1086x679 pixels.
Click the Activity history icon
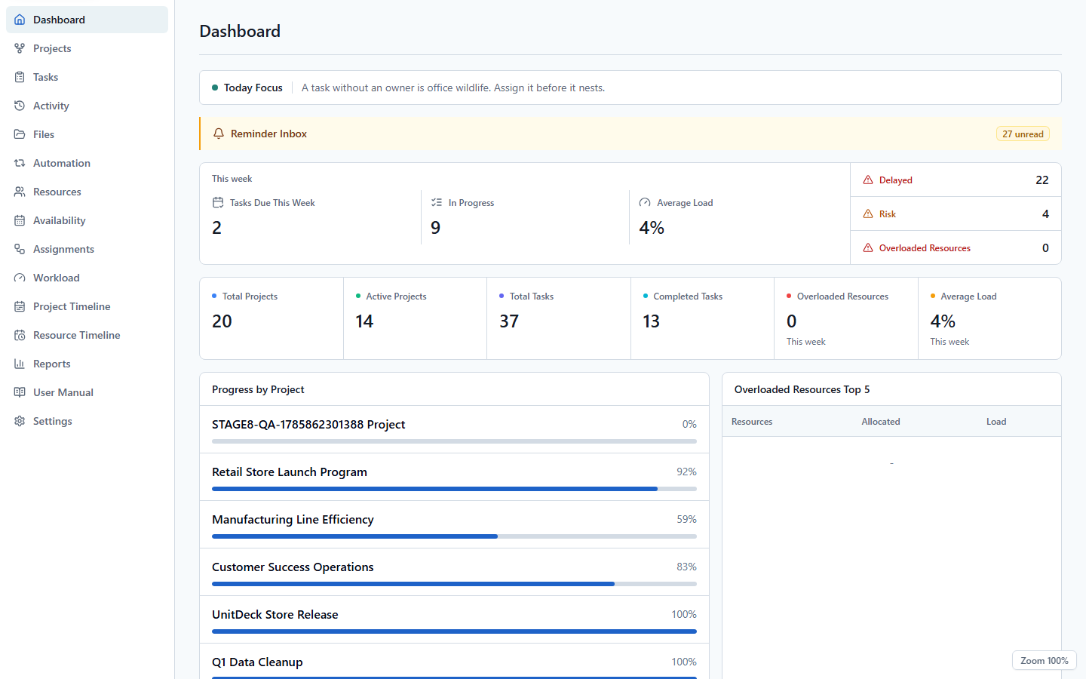pyautogui.click(x=20, y=106)
